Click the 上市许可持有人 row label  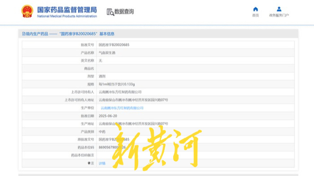coord(82,92)
